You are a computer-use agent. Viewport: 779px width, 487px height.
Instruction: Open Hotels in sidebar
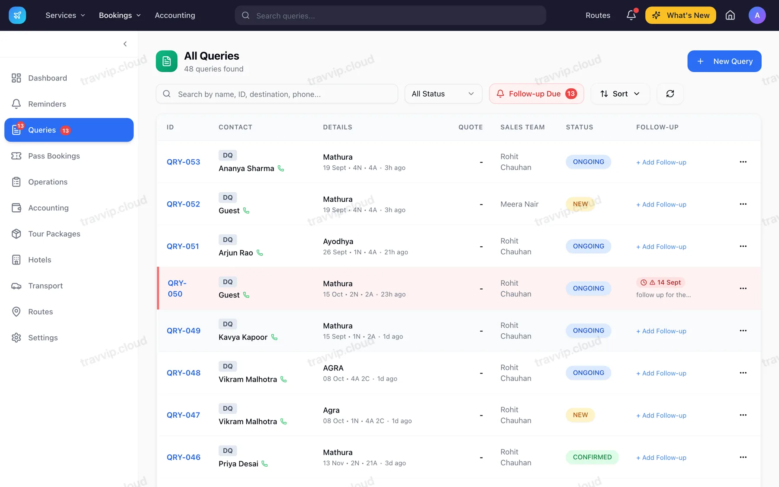click(x=69, y=260)
